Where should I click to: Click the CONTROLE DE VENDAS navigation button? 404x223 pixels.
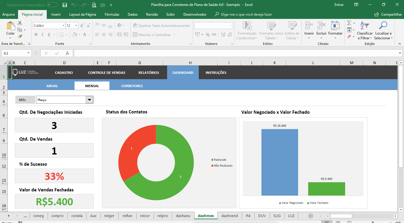(106, 73)
